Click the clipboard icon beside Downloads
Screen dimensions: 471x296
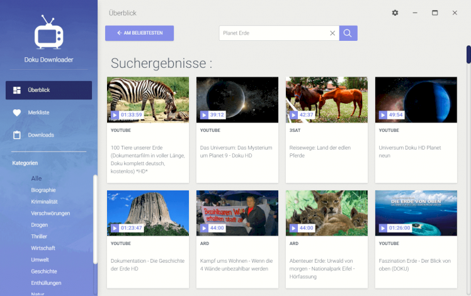click(x=17, y=135)
